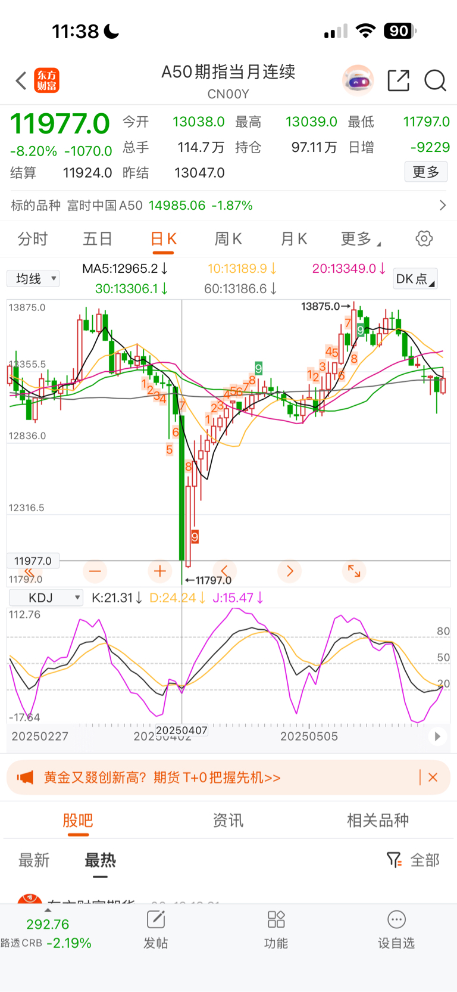Tap D:24.24 KDJ value
The image size is (457, 992).
(x=177, y=598)
